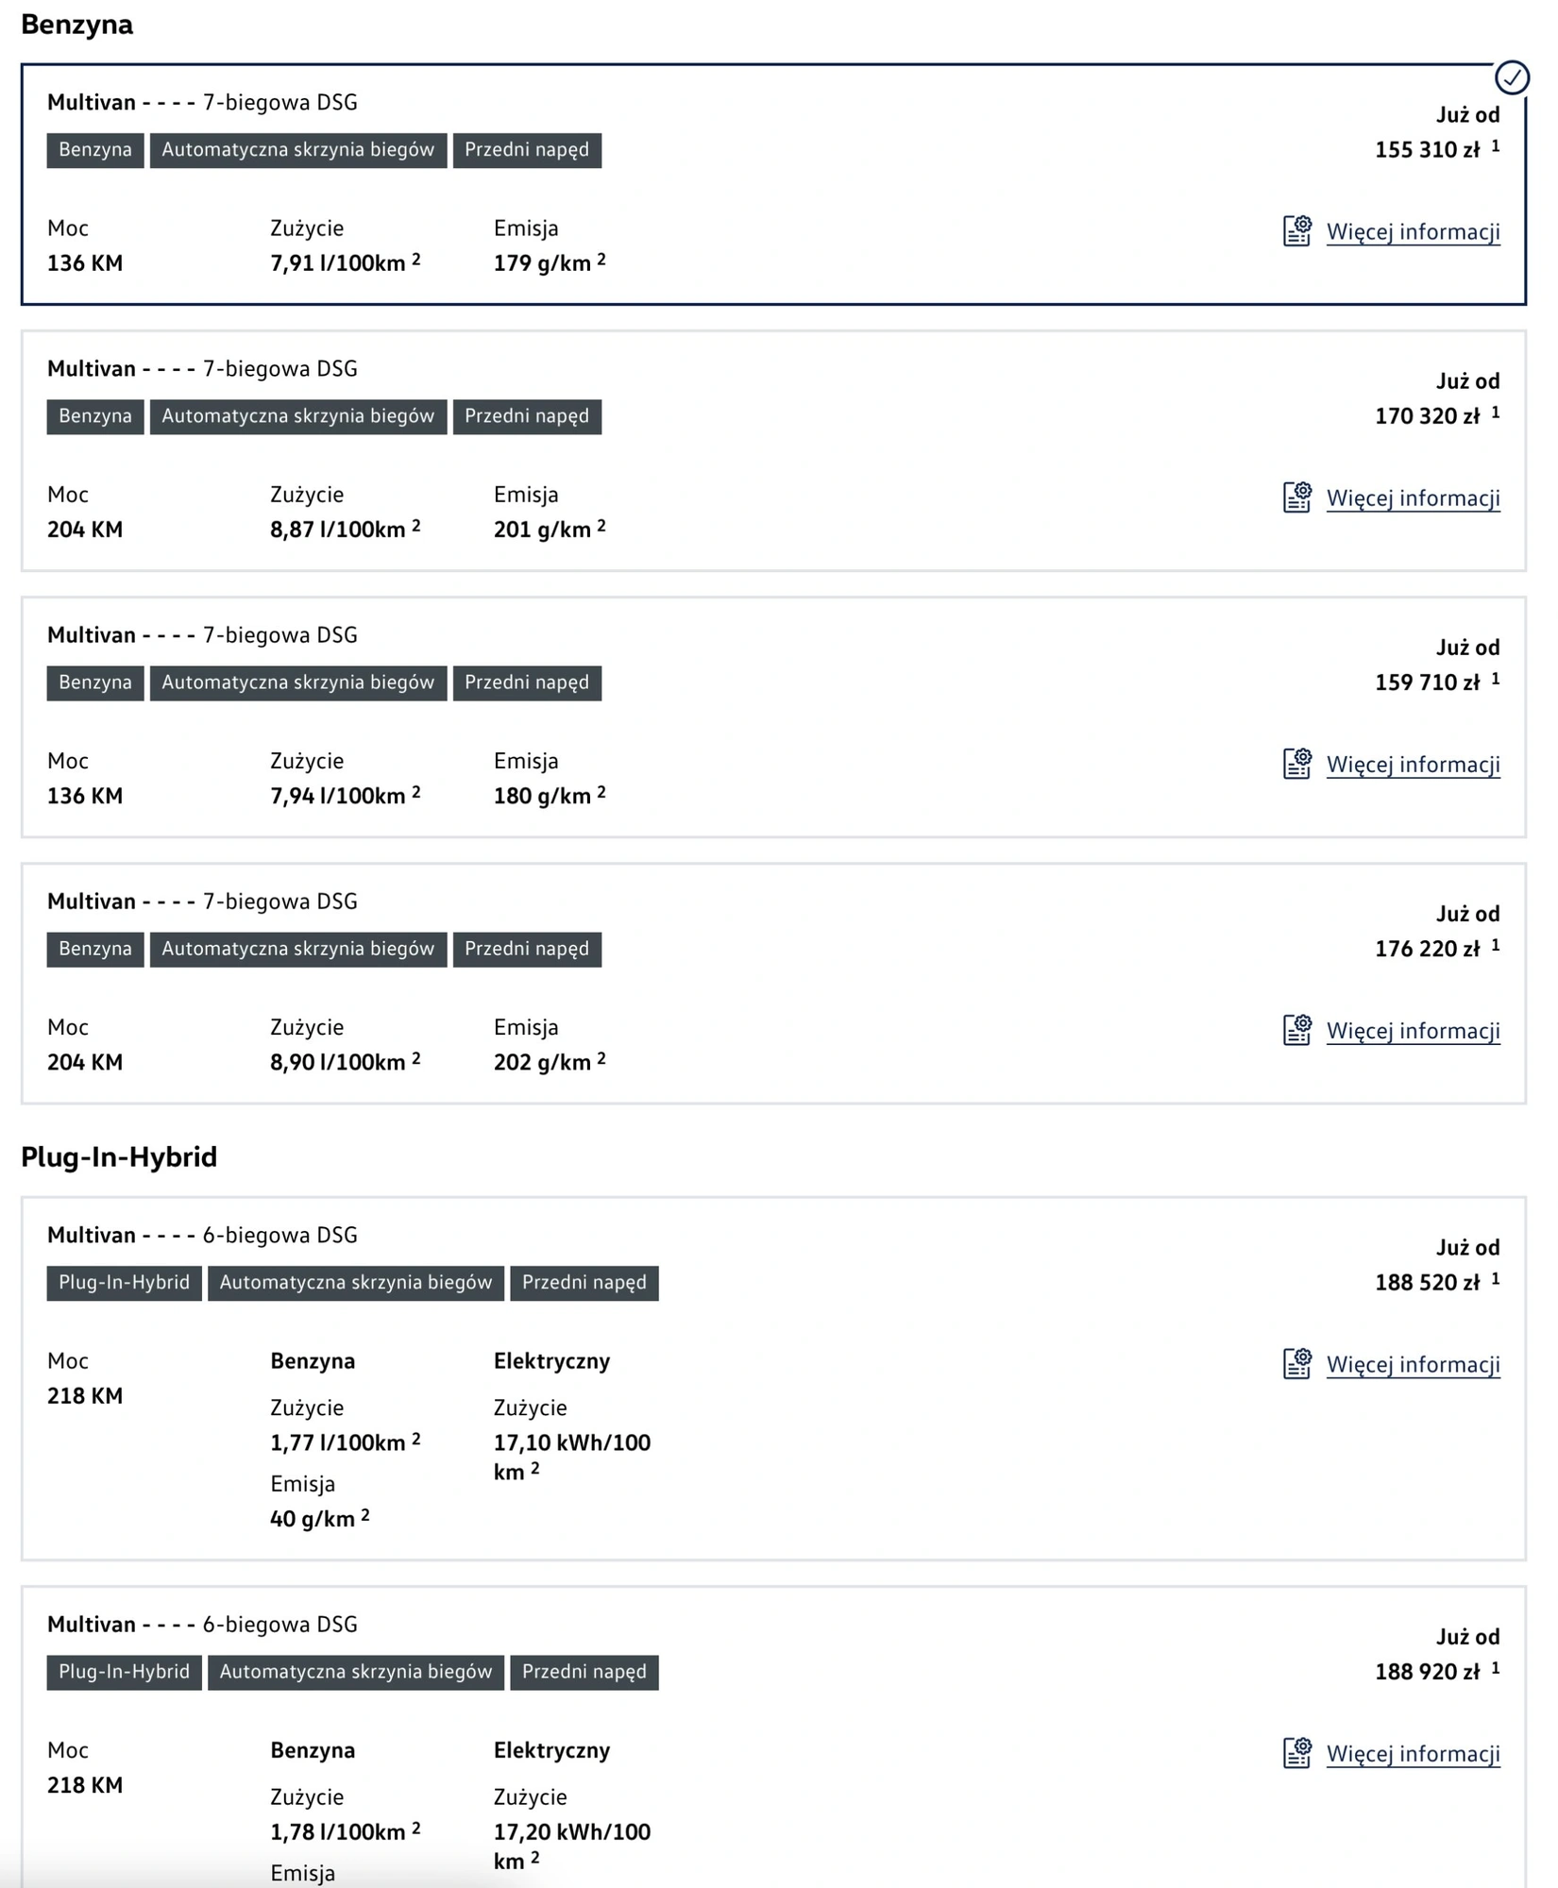1558x1888 pixels.
Task: Select the 136 KM engine at 159 710 zł
Action: [773, 716]
